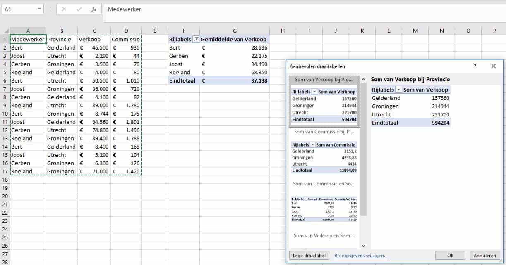Click the recommendations list scrollbar thumb
This screenshot has width=506, height=265.
363,149
